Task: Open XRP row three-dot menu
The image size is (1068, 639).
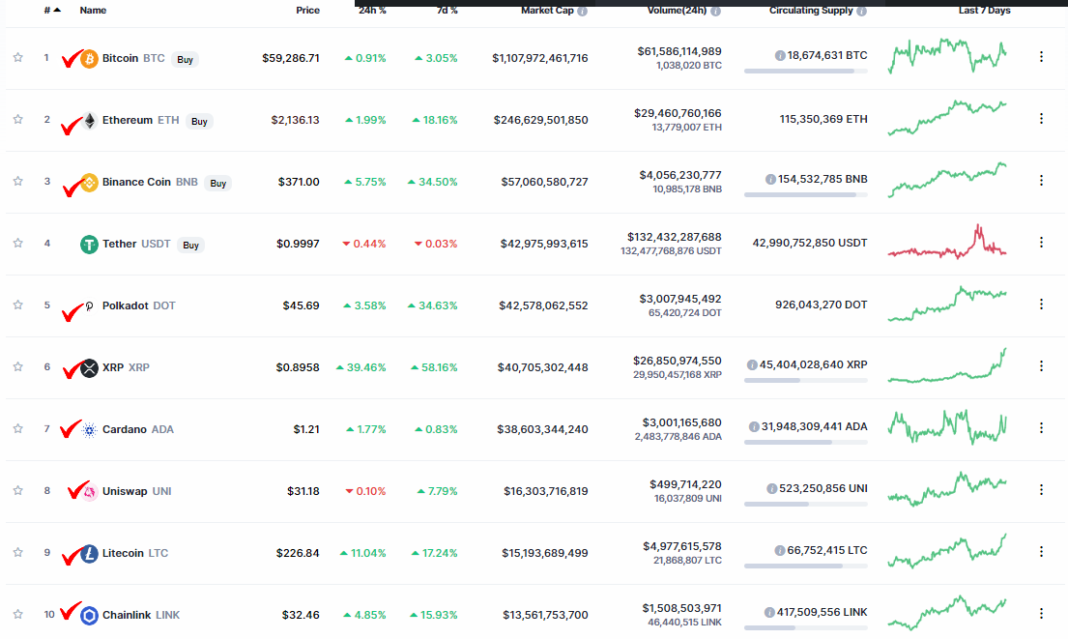Action: tap(1041, 365)
